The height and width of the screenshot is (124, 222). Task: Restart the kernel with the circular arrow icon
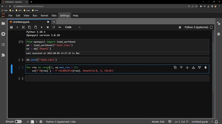click(x=54, y=27)
